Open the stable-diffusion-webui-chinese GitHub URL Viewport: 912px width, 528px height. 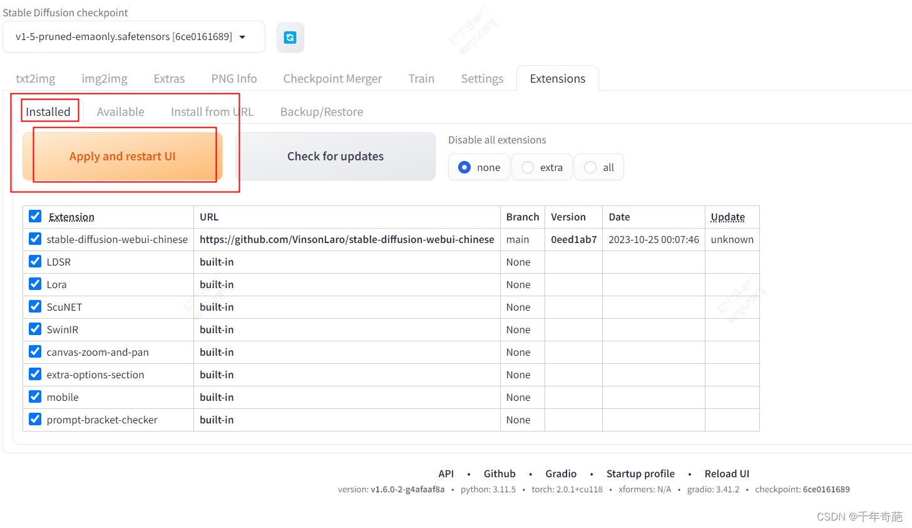[x=347, y=239]
